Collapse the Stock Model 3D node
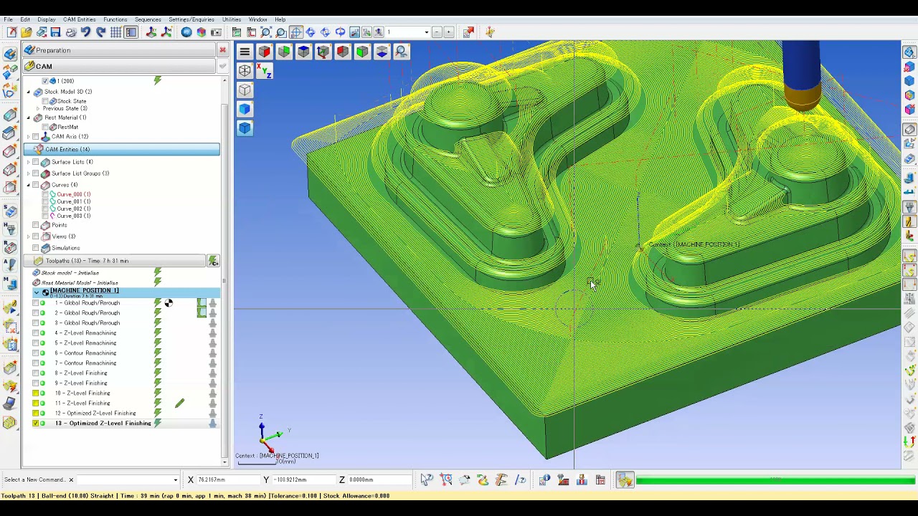918x516 pixels. 29,92
